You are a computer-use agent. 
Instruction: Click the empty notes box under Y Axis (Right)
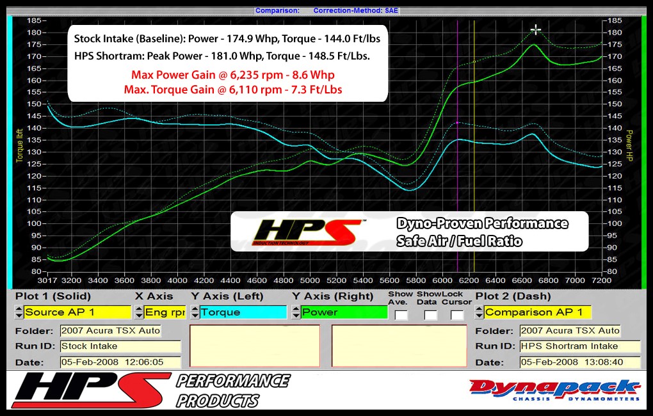pos(399,346)
